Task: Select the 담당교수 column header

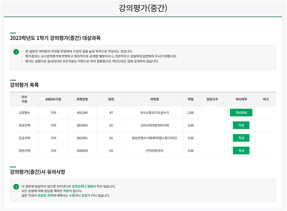Action: [212, 99]
